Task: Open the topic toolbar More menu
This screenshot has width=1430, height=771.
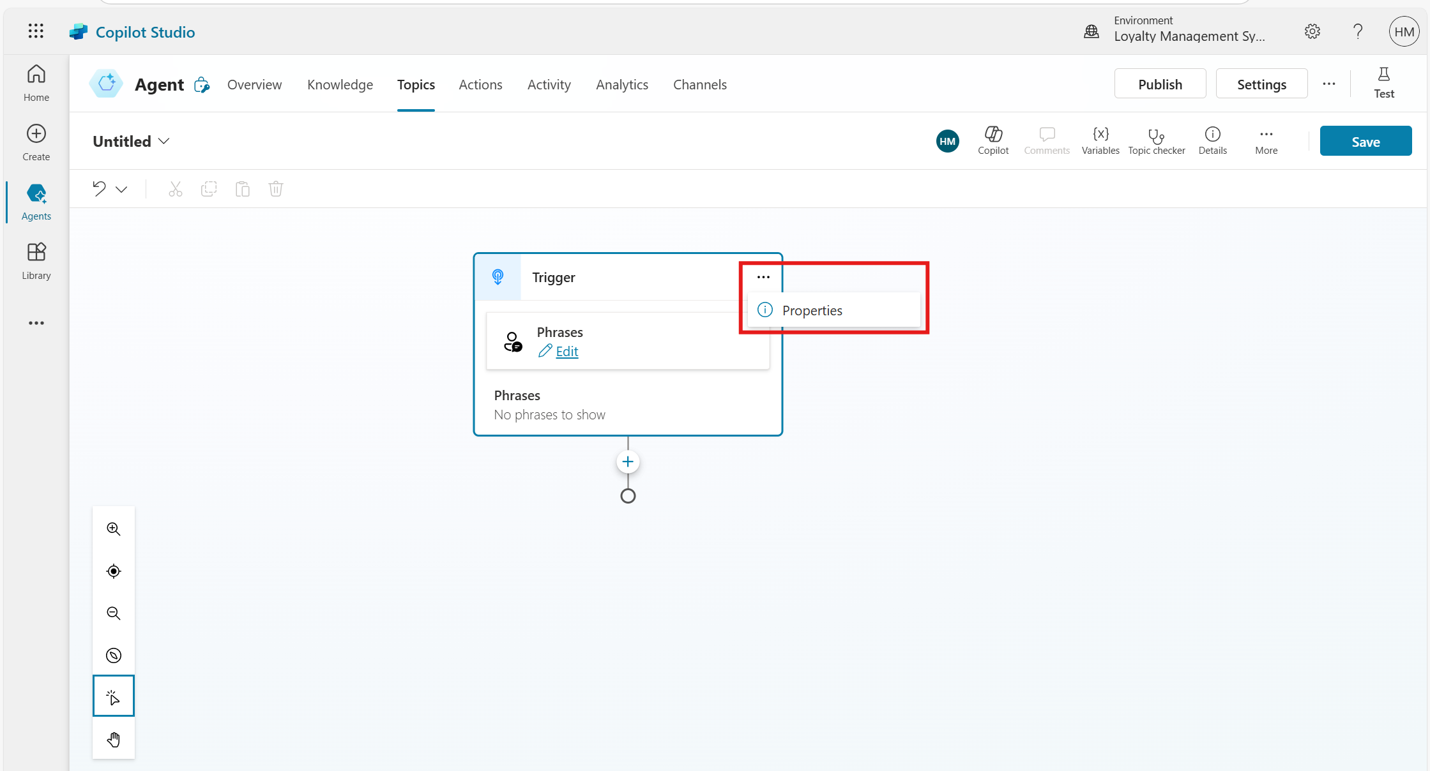Action: pos(1266,140)
